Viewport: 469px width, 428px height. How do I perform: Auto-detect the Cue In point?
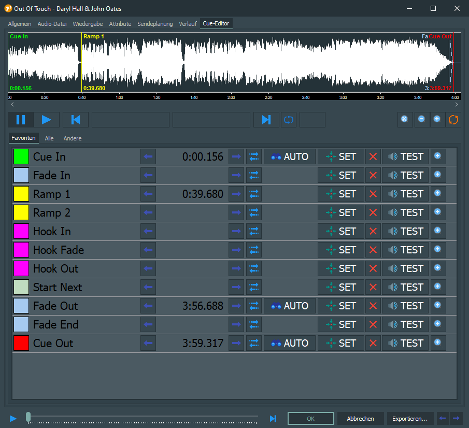(290, 156)
